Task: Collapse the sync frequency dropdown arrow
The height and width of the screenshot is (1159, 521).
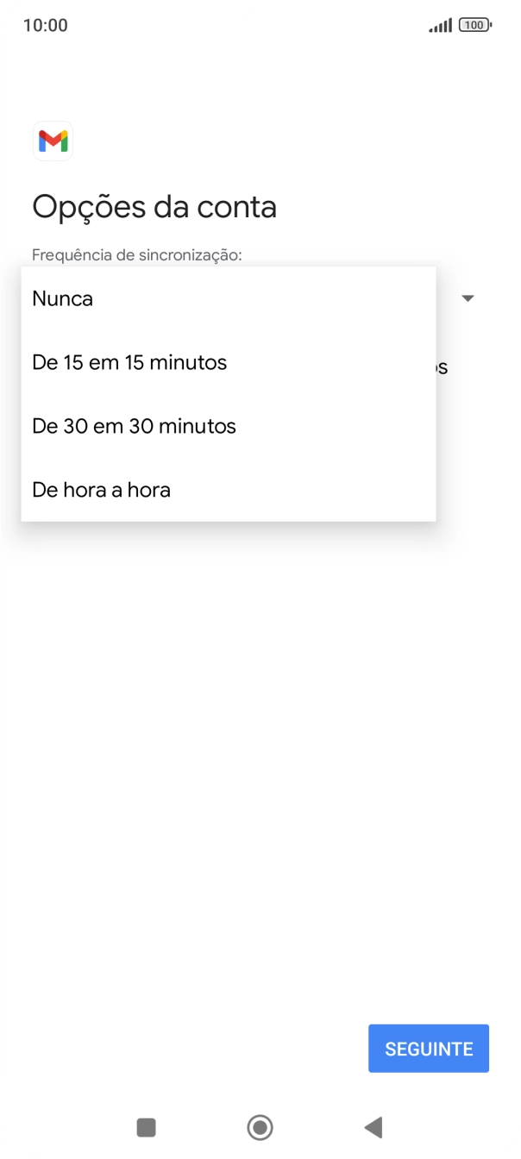Action: click(x=467, y=298)
